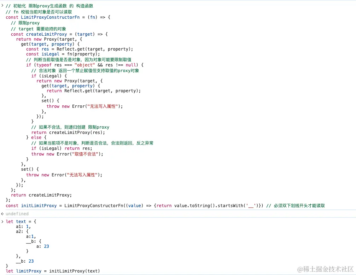
Task: Click the 'undefined' console output value
Action: (17, 214)
